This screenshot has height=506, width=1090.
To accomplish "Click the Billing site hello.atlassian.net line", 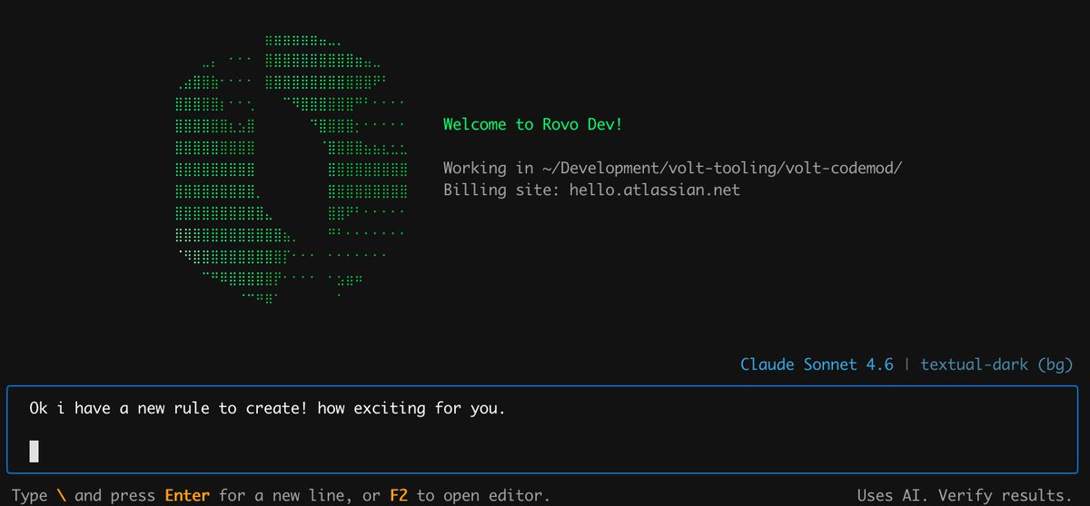I will click(x=591, y=190).
